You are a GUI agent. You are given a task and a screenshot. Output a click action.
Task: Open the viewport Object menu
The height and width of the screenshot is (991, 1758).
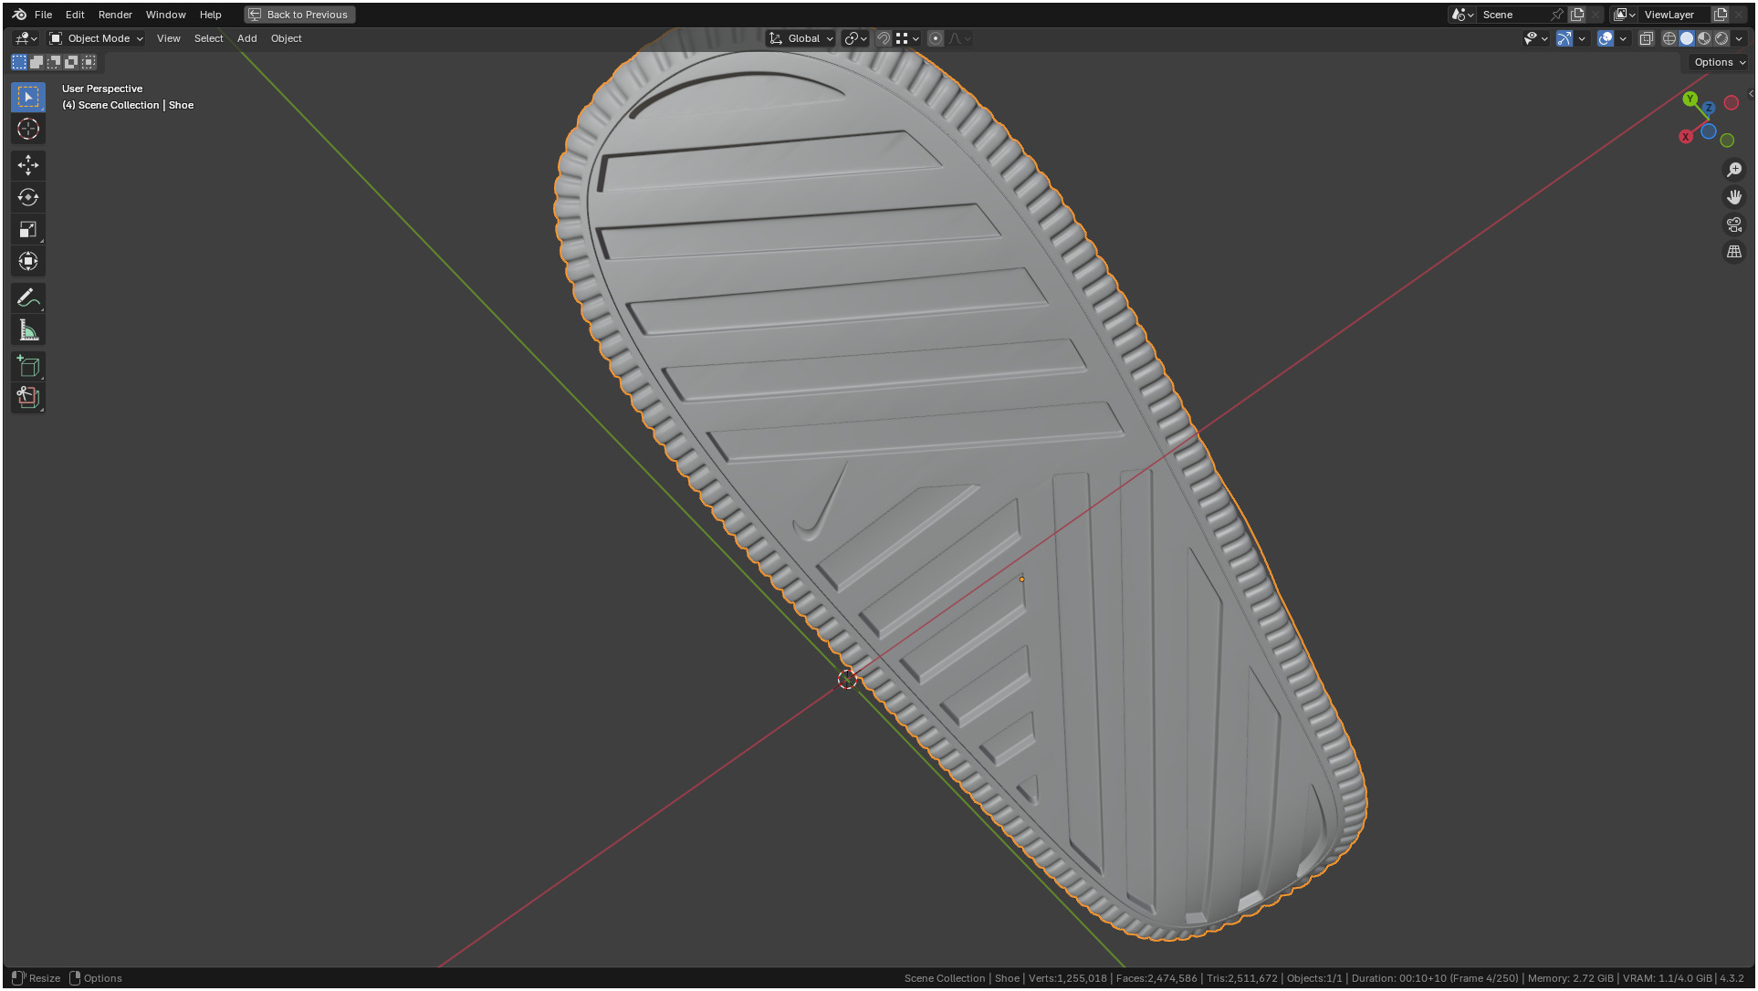(x=286, y=38)
